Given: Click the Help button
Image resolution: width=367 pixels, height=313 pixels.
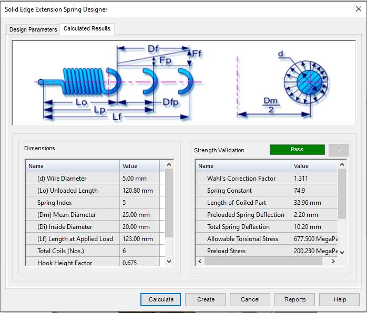Looking at the screenshot, I should coord(339,299).
